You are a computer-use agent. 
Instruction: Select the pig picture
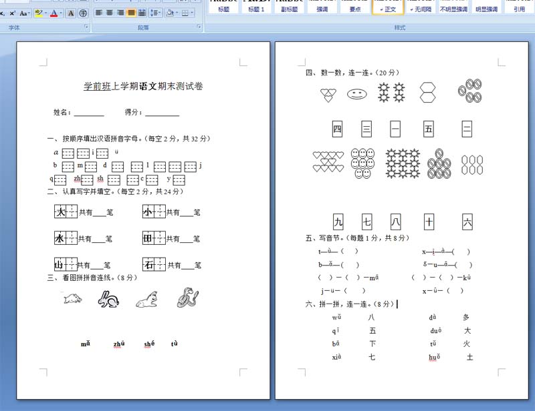(73, 299)
